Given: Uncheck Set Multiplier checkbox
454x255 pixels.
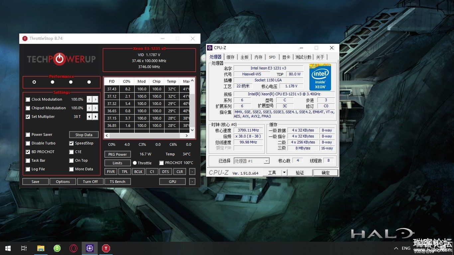Looking at the screenshot, I should (28, 117).
